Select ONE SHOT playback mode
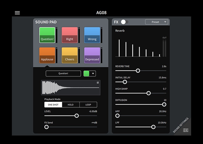 [53, 105]
